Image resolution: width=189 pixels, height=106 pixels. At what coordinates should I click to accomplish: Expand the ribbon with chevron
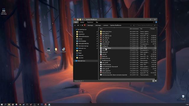click(154, 22)
